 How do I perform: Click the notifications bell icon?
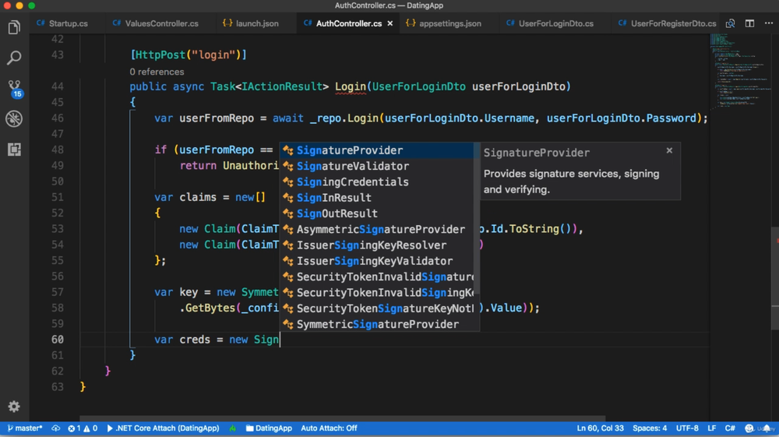tap(767, 428)
